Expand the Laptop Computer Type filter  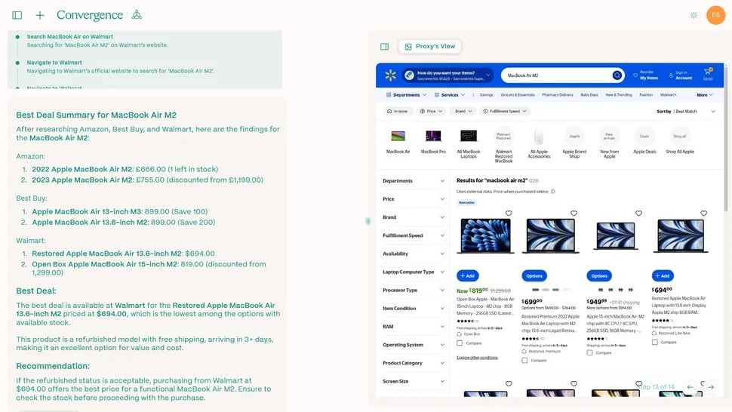(x=413, y=272)
